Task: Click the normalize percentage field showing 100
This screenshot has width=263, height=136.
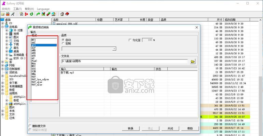Action: click(x=147, y=40)
